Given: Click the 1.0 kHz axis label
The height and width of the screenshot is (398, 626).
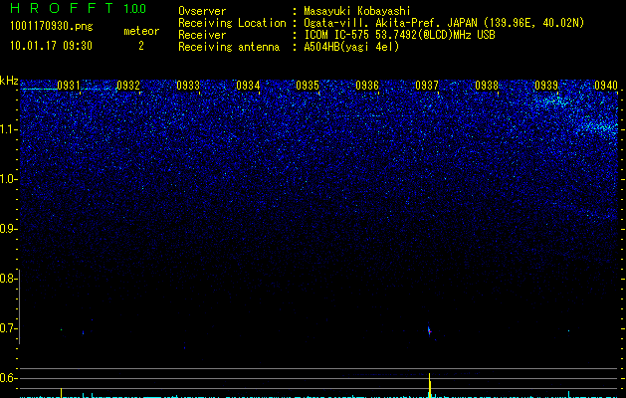Looking at the screenshot, I should point(9,179).
